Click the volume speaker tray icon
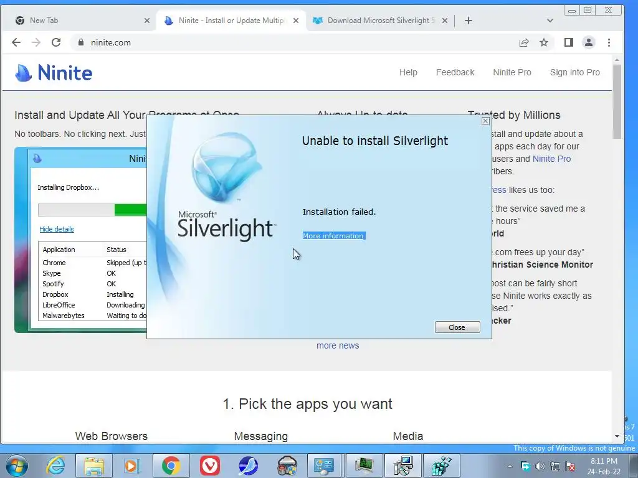This screenshot has width=638, height=478. [x=540, y=466]
